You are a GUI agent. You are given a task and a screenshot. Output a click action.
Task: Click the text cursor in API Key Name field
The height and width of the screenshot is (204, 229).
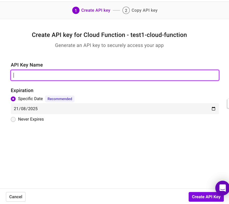coord(14,75)
